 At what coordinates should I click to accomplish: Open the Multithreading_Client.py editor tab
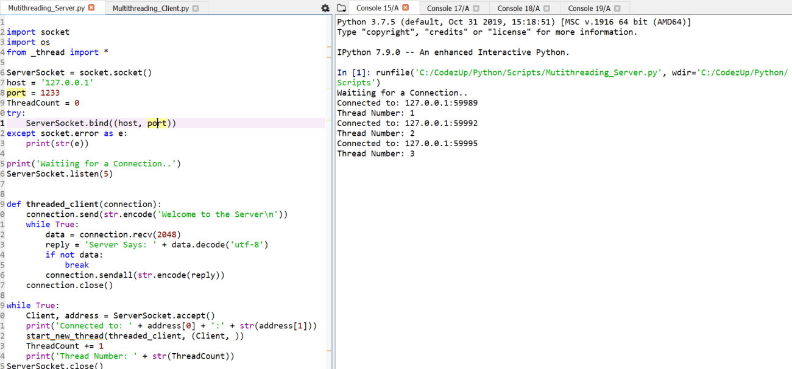(150, 9)
